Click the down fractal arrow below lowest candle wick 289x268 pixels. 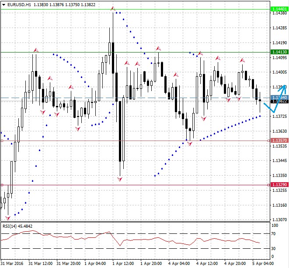coord(120,179)
